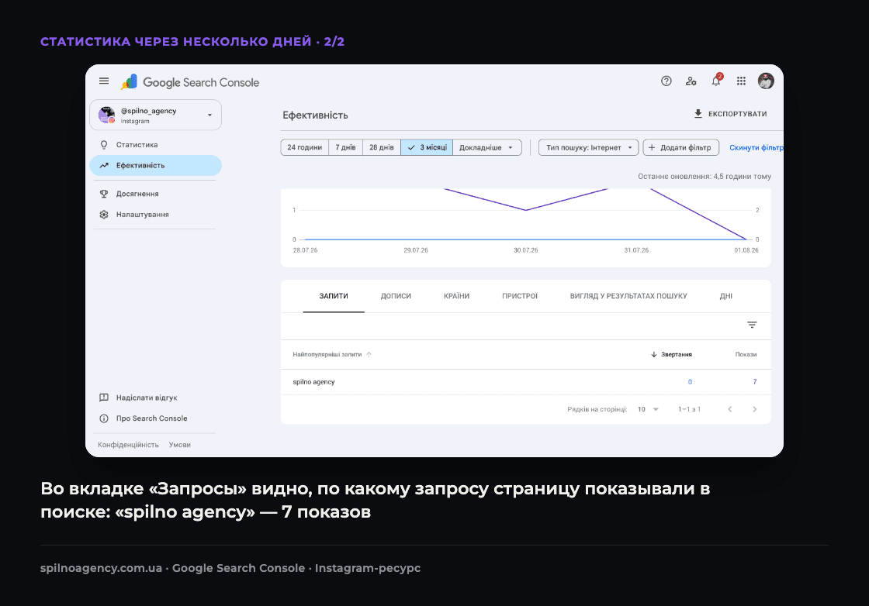Click the gear icon beside Налаштування
Viewport: 869px width, 606px height.
pyautogui.click(x=104, y=214)
